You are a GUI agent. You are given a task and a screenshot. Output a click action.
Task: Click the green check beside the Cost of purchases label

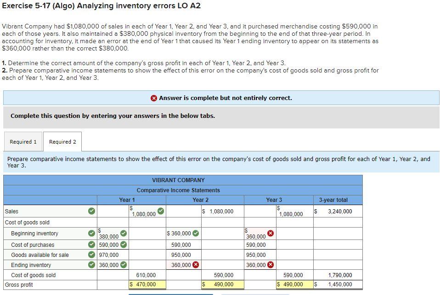pyautogui.click(x=91, y=245)
